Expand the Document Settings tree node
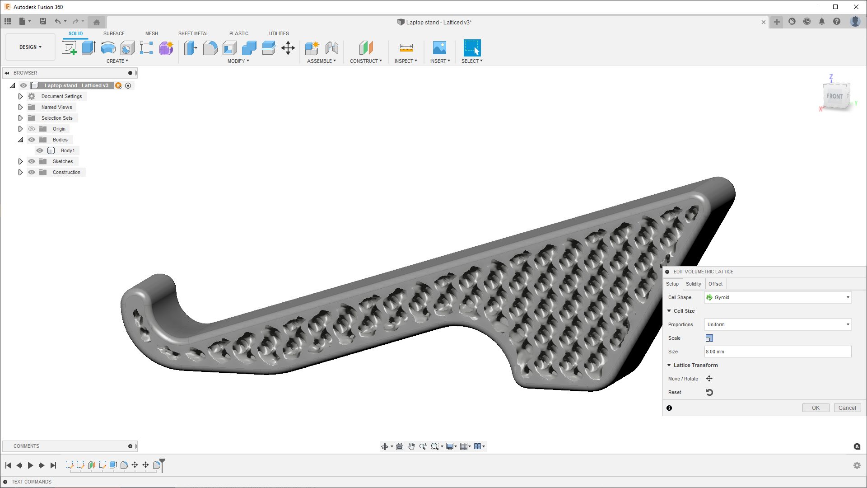This screenshot has width=867, height=488. coord(20,96)
